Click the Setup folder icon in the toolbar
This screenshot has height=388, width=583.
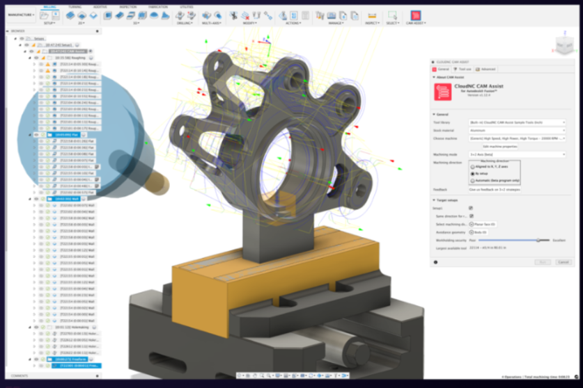click(x=49, y=15)
